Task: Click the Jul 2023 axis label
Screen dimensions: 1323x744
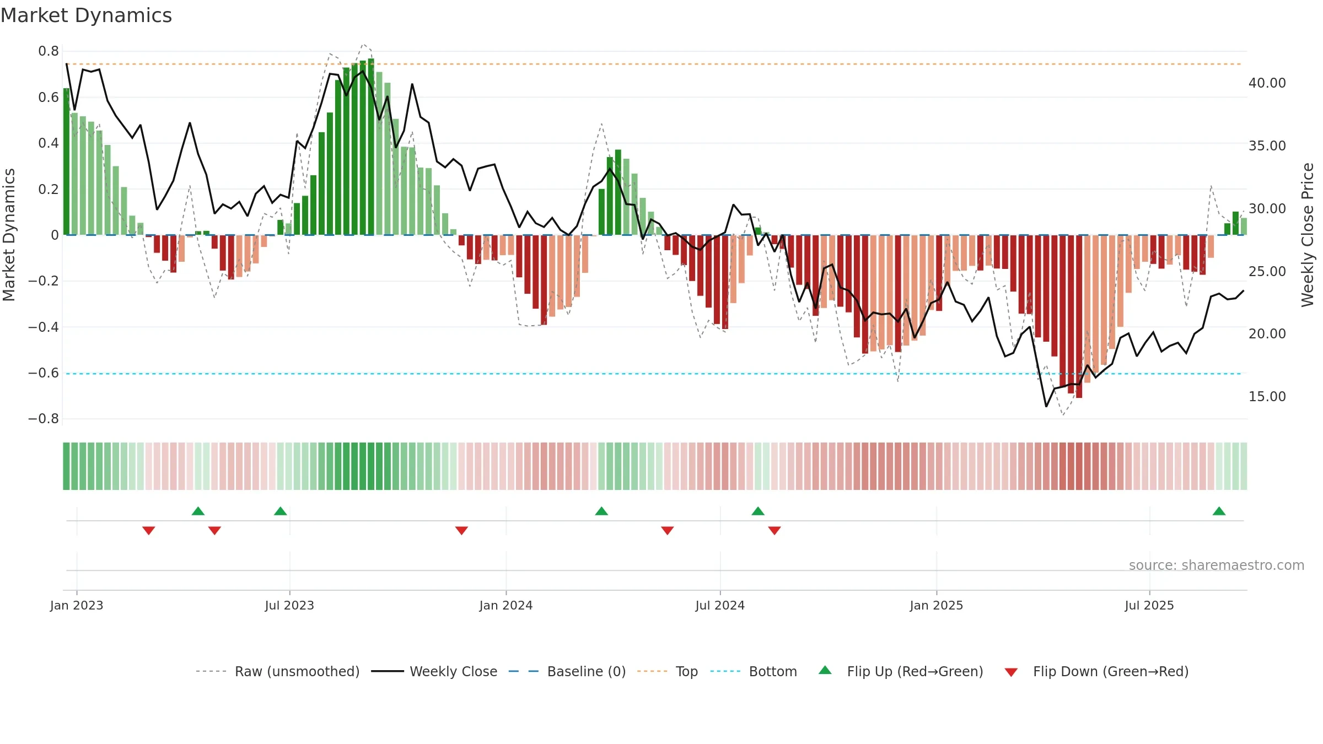Action: [x=289, y=605]
